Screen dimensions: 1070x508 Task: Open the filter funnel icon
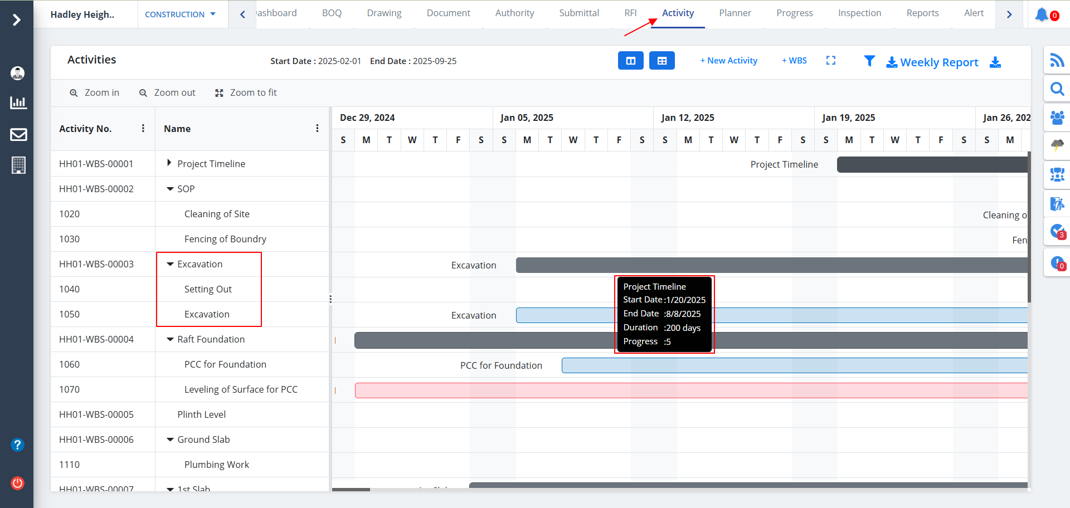869,61
